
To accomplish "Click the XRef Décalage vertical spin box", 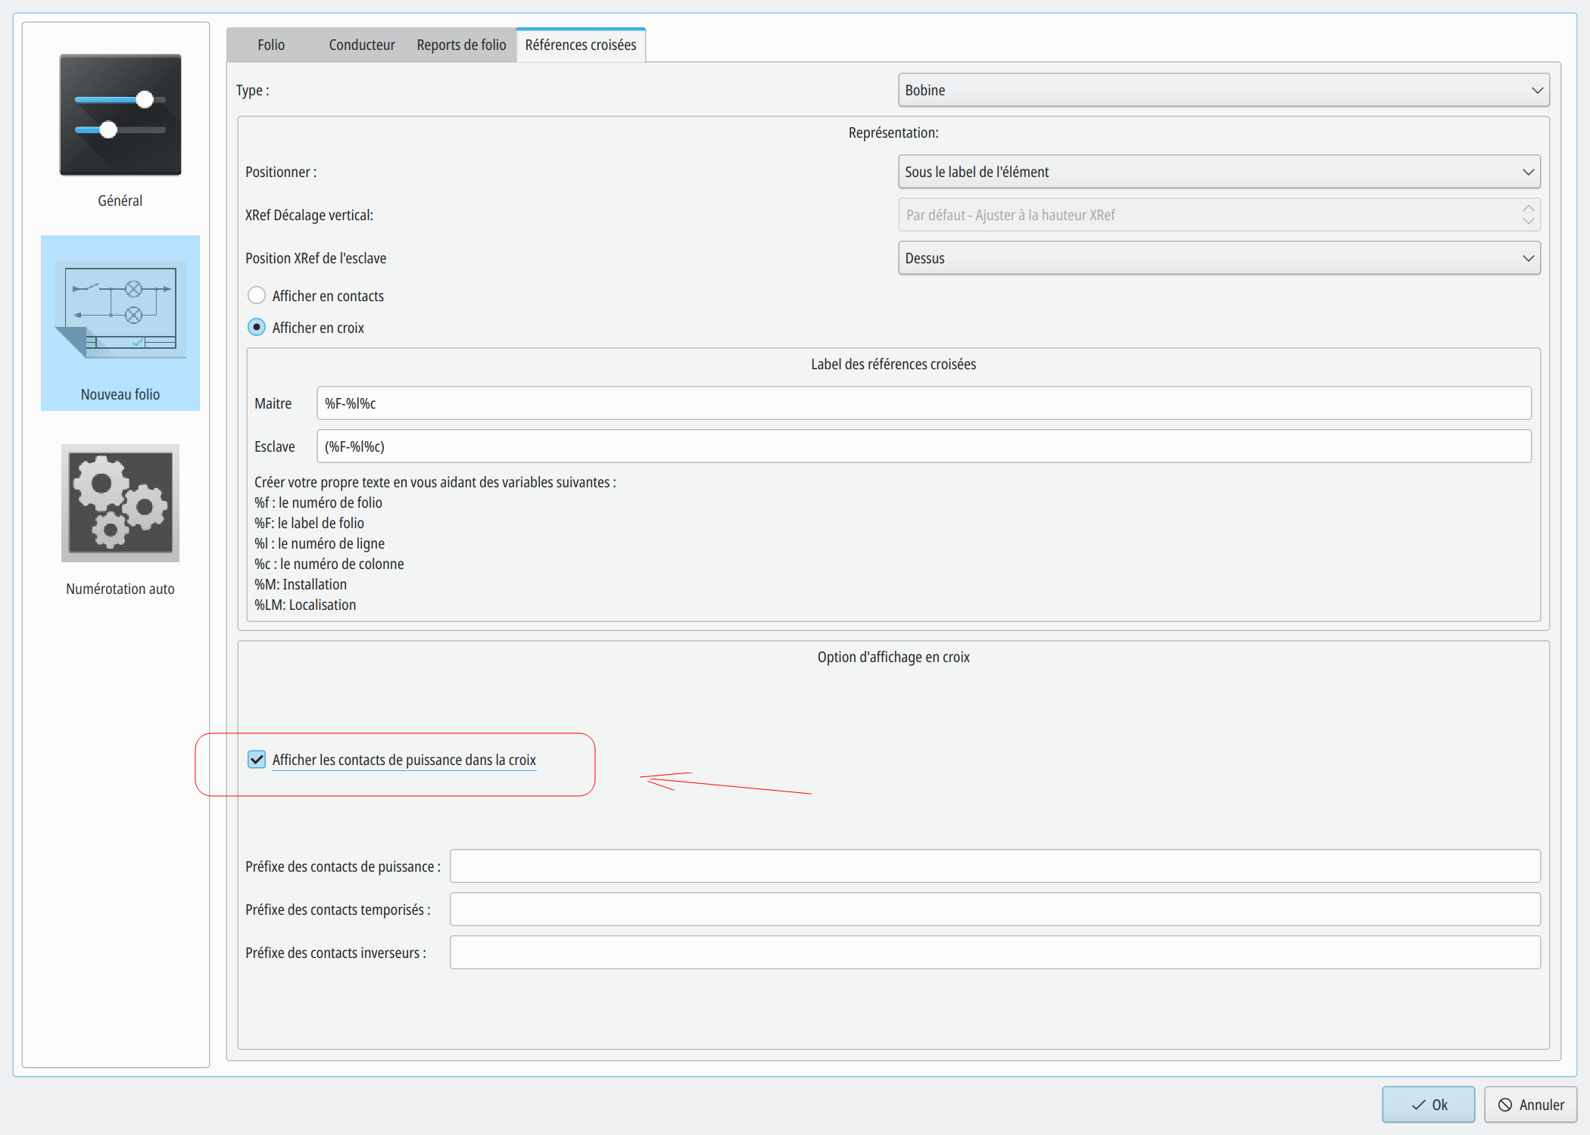I will (x=1219, y=215).
